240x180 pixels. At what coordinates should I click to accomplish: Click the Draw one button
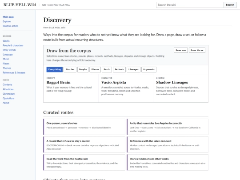181,50
